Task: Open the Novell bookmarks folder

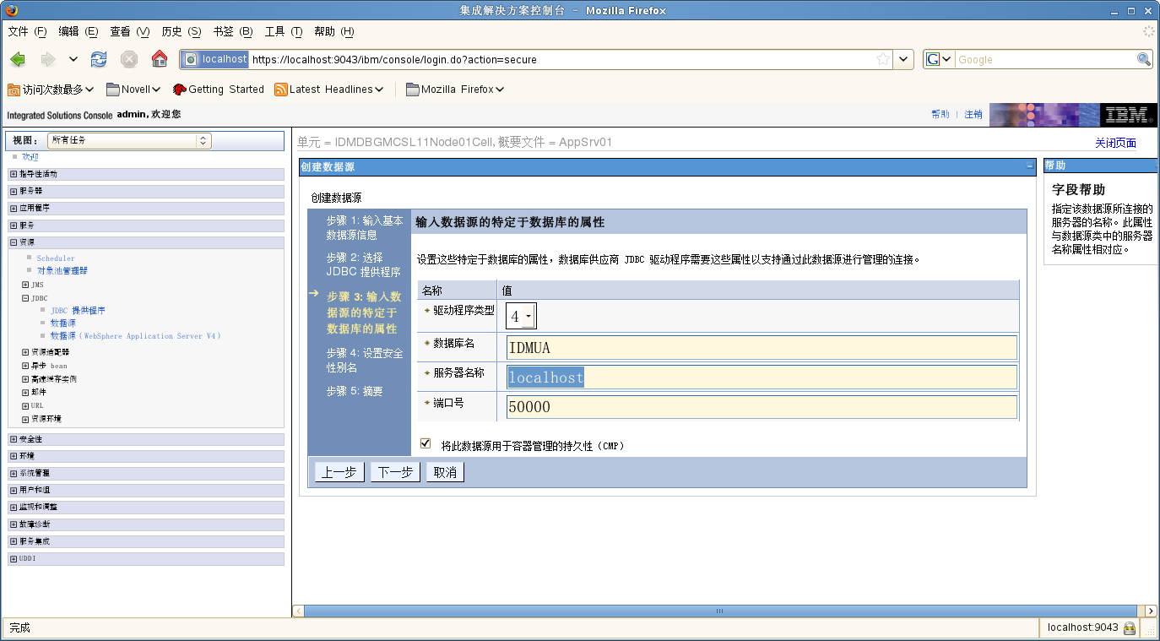Action: coord(133,90)
